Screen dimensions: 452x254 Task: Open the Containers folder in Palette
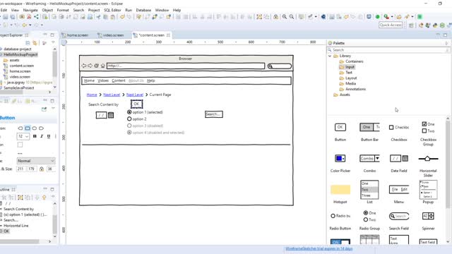click(x=352, y=61)
